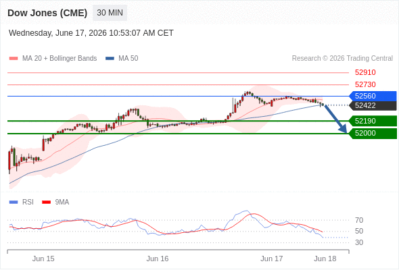Click the 30 MIN timeframe badge
Viewport: 399px width, 270px height.
click(x=110, y=13)
